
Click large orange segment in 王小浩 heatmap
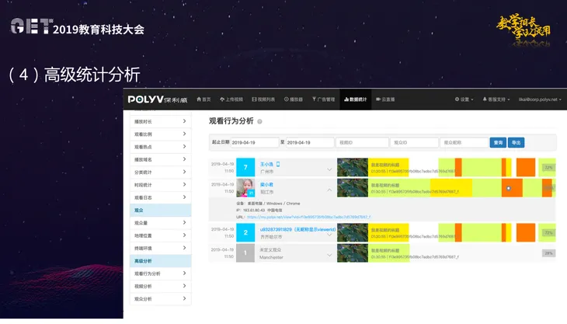coord(526,167)
